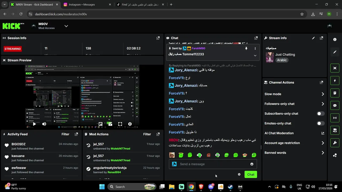Image resolution: width=342 pixels, height=192 pixels.
Task: Select the M90V Stream Kick Dashboard tab
Action: pyautogui.click(x=34, y=5)
